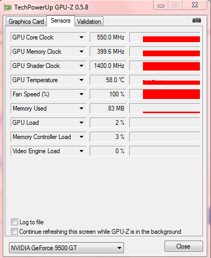
Task: Click the 58.0 °C temperature value field
Action: (x=108, y=80)
